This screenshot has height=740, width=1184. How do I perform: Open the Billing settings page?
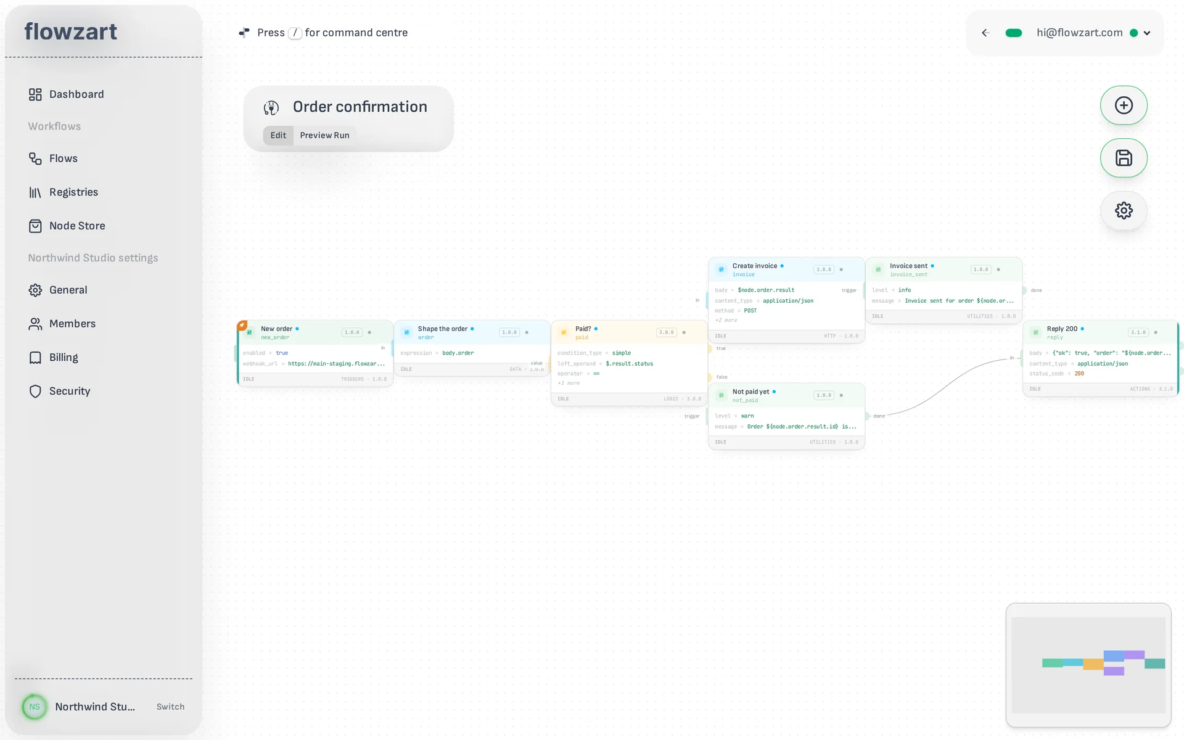(64, 358)
